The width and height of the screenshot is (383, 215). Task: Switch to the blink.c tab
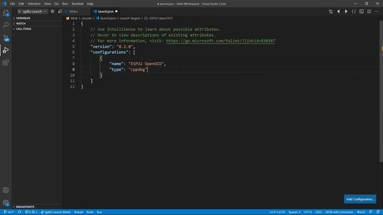coord(73,11)
